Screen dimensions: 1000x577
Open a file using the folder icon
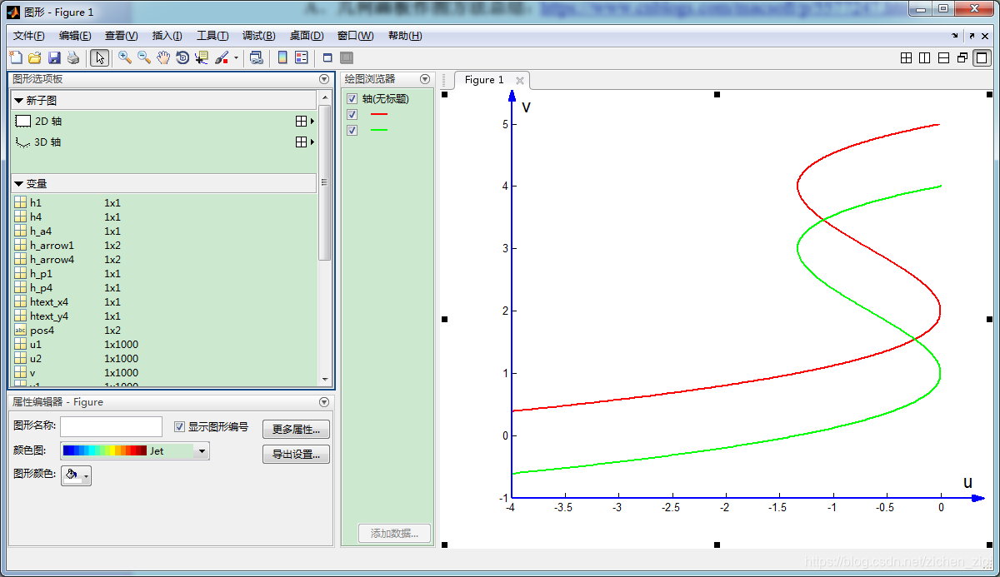(x=34, y=57)
